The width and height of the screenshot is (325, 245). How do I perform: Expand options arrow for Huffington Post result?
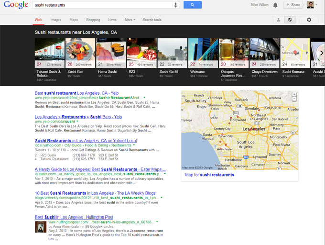(x=157, y=222)
